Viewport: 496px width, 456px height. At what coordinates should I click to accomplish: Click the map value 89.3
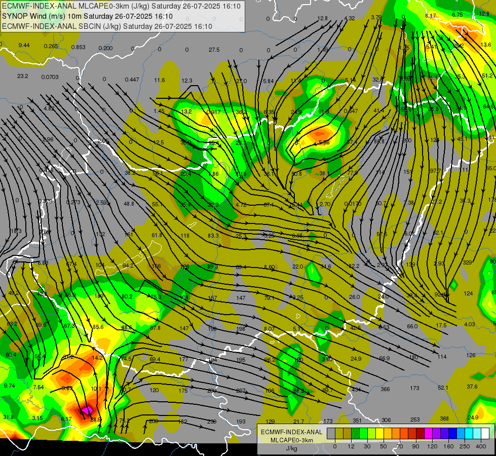(213, 267)
